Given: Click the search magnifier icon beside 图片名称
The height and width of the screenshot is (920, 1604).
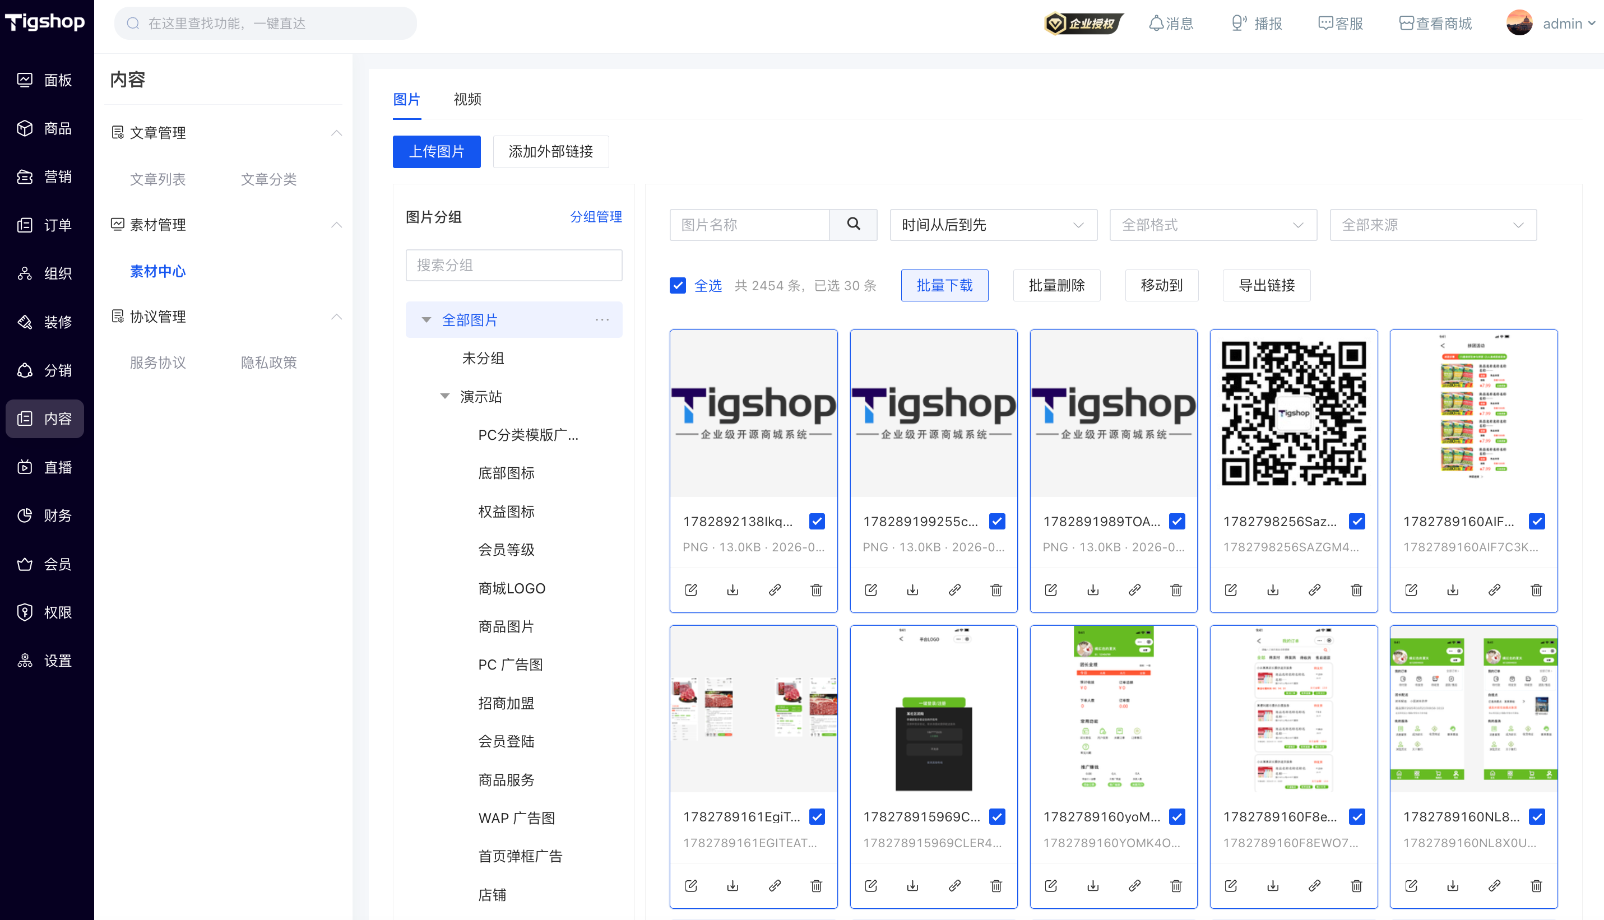Looking at the screenshot, I should pos(853,224).
